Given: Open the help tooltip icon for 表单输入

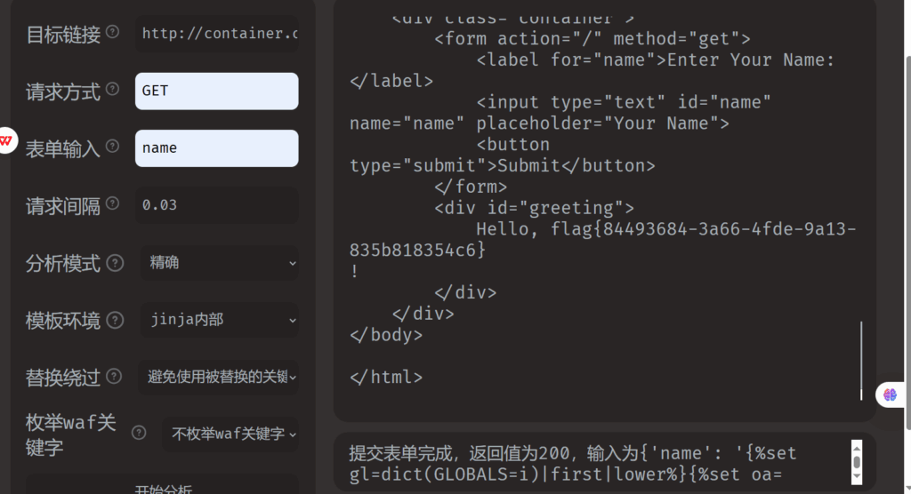Looking at the screenshot, I should pyautogui.click(x=113, y=147).
